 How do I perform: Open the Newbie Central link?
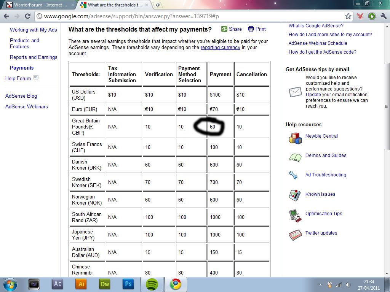[321, 136]
